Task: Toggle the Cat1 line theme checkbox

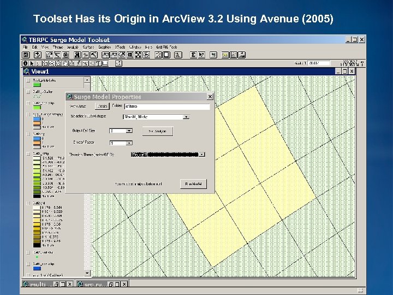Action: point(28,92)
